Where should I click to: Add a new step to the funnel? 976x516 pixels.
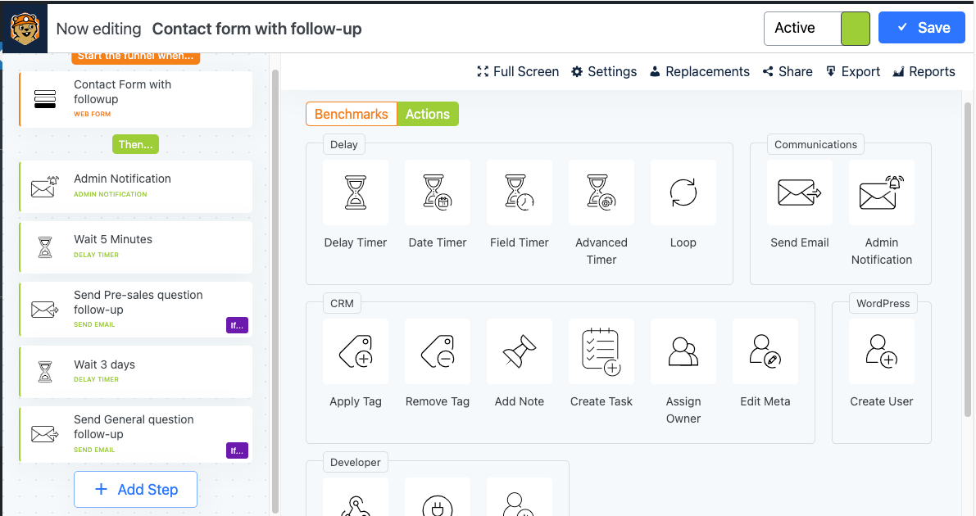click(136, 489)
